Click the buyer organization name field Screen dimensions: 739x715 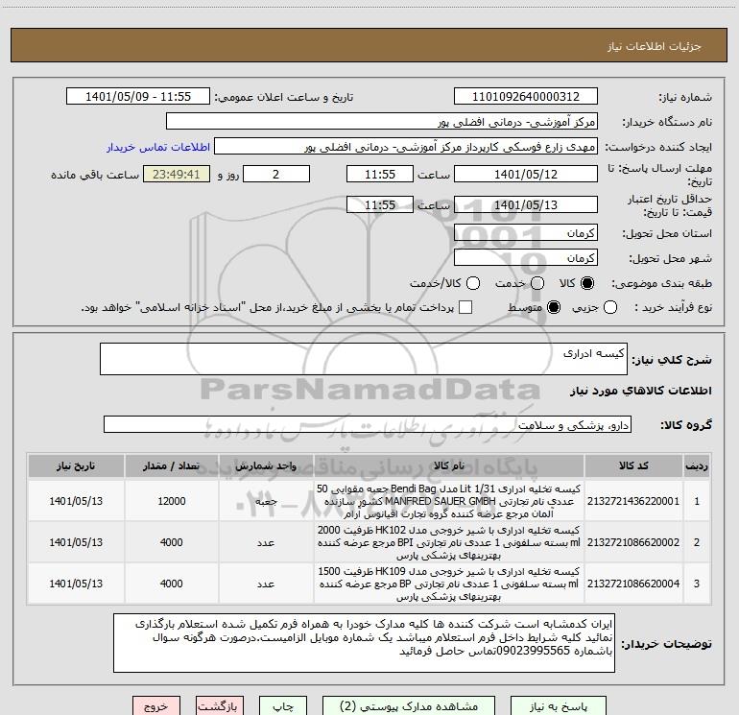point(382,121)
